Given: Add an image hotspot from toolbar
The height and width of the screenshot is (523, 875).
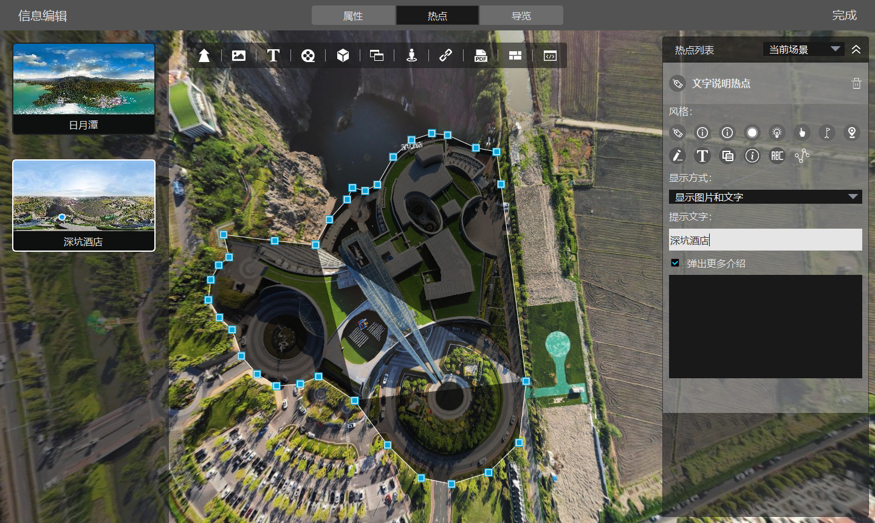Looking at the screenshot, I should point(239,56).
